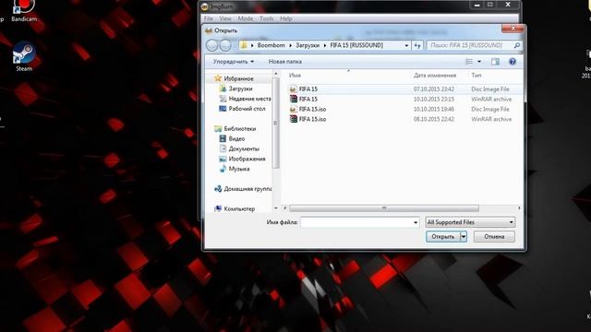Viewport: 591px width, 332px height.
Task: Click the search magnifier icon
Action: pos(517,45)
